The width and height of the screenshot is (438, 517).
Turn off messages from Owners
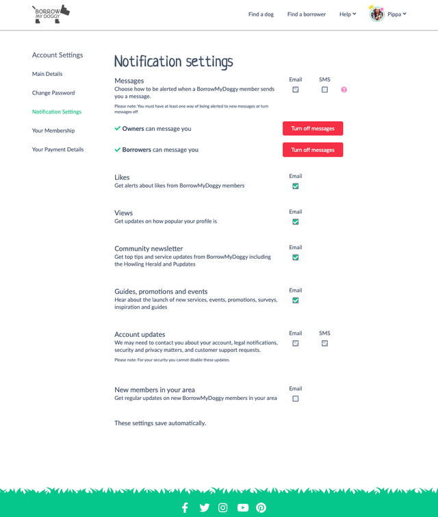(313, 129)
